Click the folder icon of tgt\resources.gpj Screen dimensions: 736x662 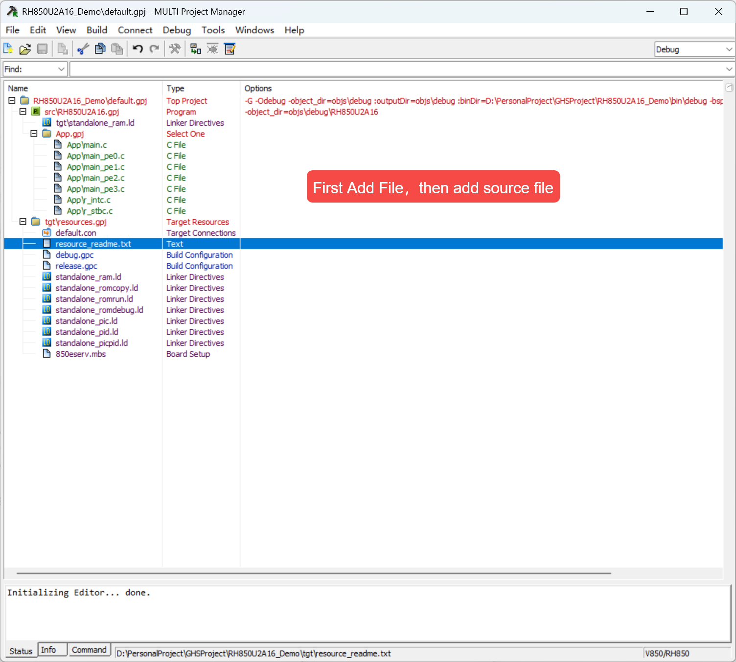coord(36,222)
